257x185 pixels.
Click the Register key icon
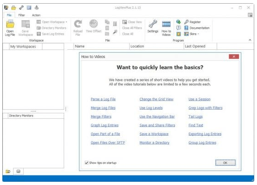click(186, 22)
